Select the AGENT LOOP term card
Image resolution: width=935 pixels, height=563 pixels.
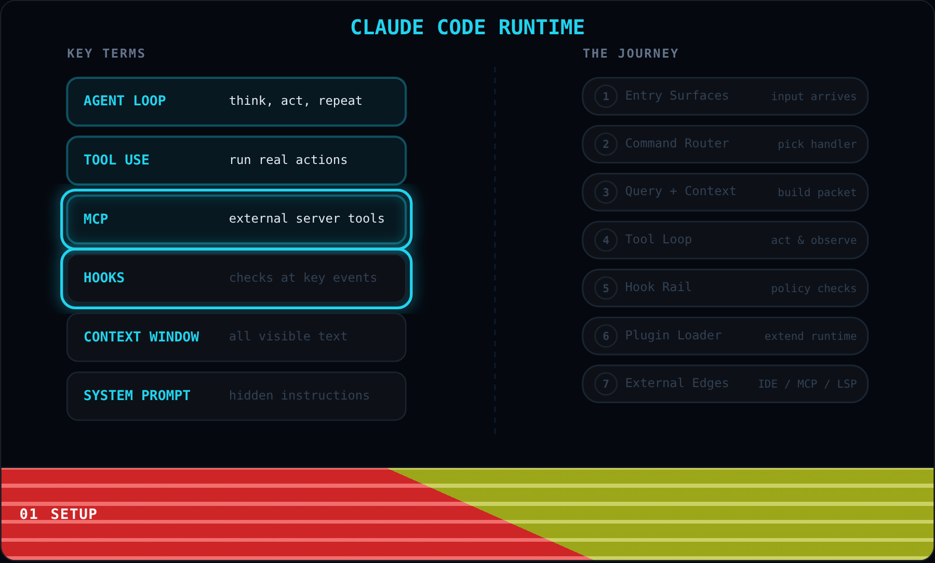(x=236, y=102)
